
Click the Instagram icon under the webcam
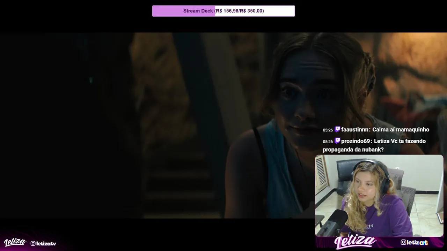pos(403,242)
